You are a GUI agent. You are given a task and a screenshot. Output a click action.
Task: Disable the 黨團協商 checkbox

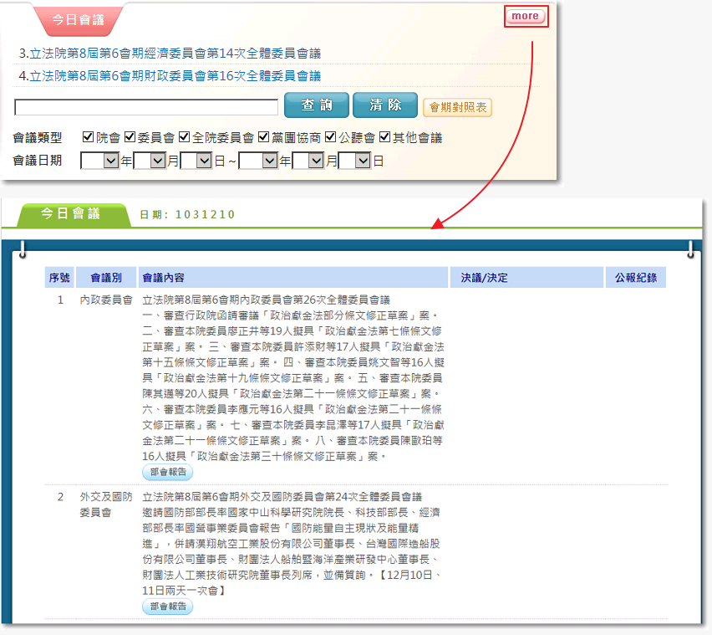[264, 137]
